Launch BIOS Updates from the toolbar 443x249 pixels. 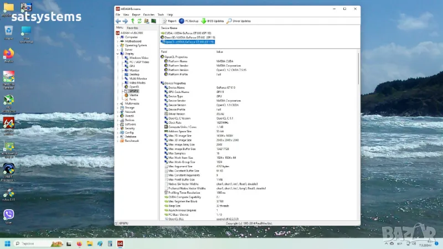pos(212,21)
